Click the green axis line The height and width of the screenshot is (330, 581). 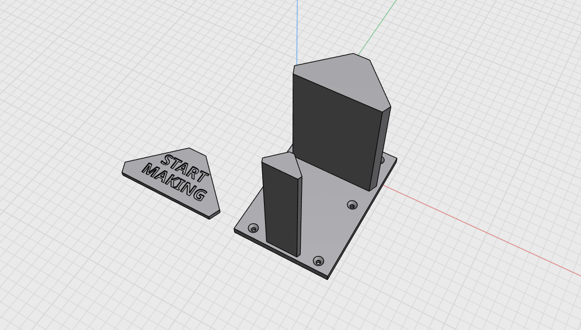[377, 28]
